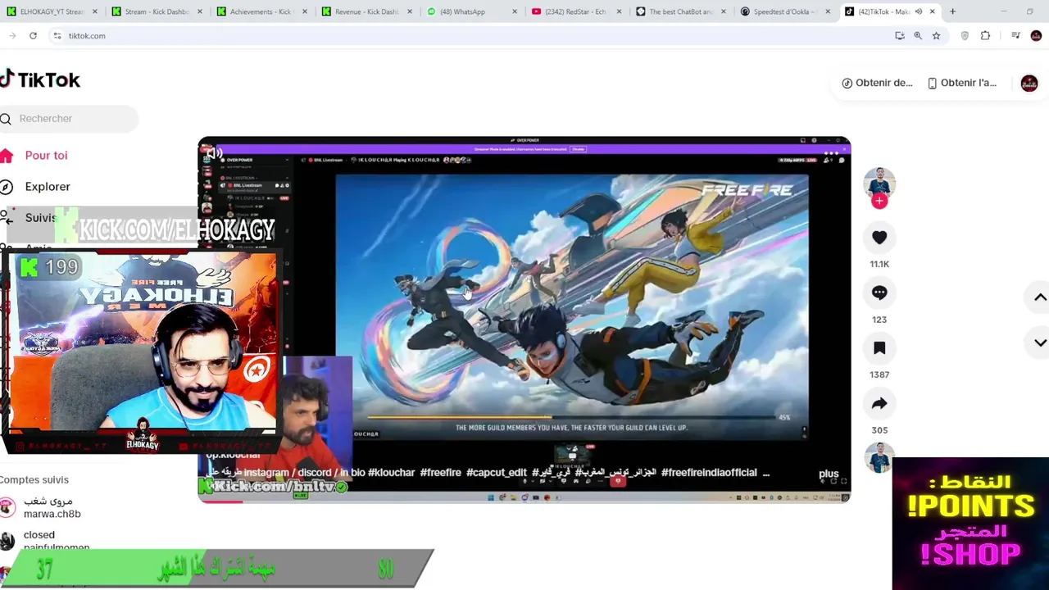
Task: Open the creator's profile avatar above likes
Action: click(879, 184)
